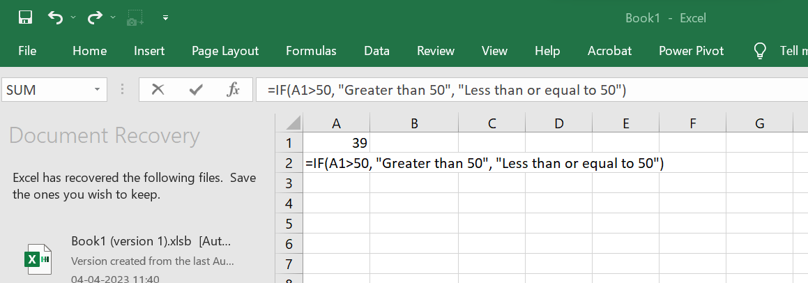The image size is (808, 283).
Task: Select row 6 header
Action: (x=289, y=243)
